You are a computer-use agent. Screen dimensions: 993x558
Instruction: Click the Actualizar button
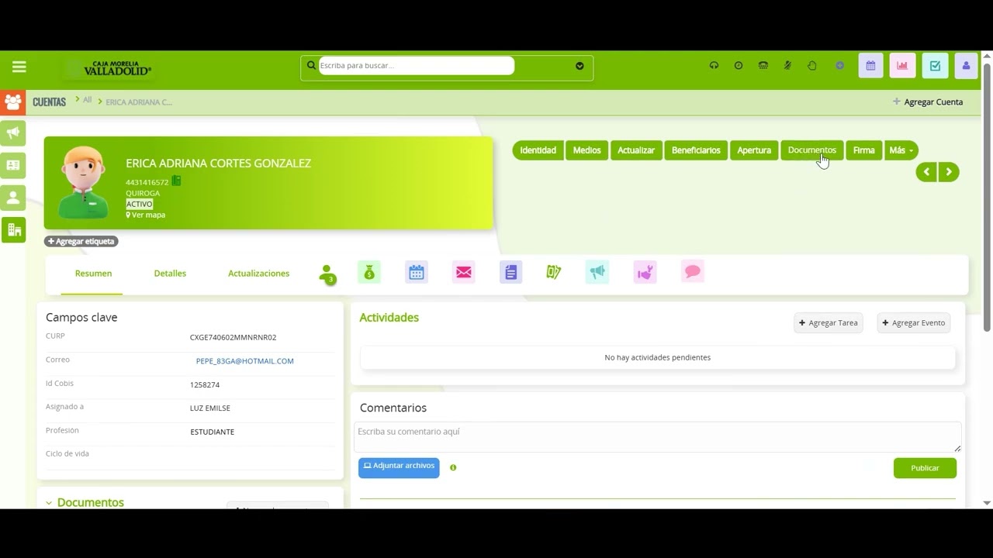[x=636, y=150]
